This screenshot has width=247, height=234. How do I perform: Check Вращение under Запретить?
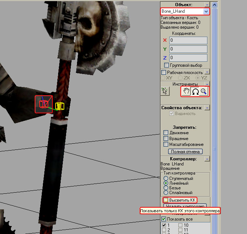(x=166, y=139)
